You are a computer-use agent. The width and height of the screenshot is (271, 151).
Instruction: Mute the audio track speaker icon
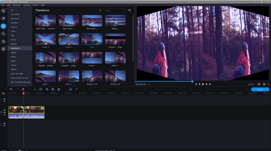[x=5, y=123]
